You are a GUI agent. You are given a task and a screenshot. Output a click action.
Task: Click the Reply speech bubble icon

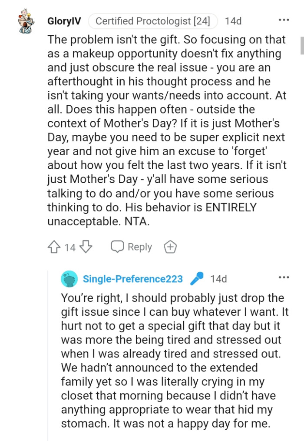[x=118, y=246]
